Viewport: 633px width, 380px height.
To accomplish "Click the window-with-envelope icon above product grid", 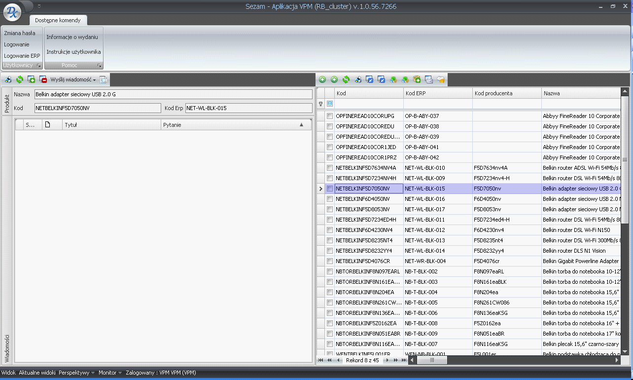I will (x=429, y=79).
